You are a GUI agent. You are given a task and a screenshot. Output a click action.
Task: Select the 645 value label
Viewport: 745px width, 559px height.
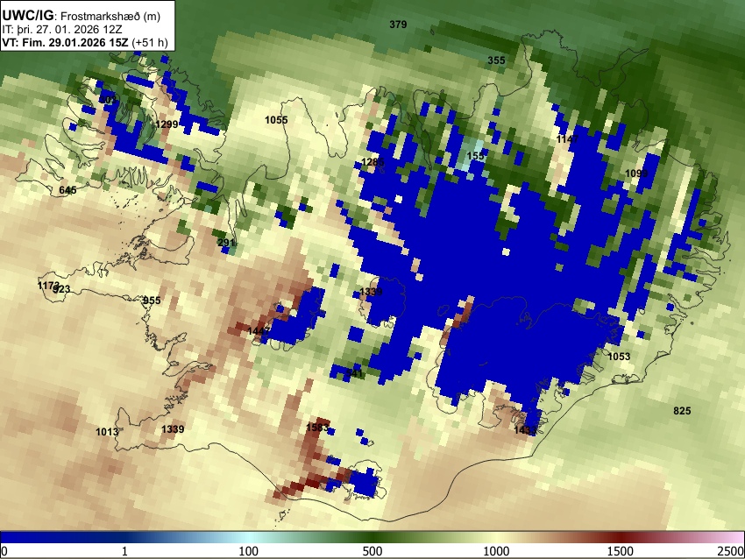pyautogui.click(x=67, y=190)
